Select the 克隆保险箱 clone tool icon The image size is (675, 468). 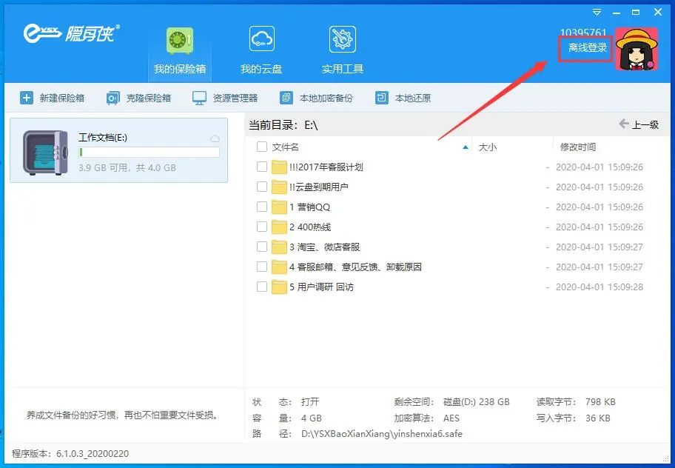pos(112,97)
